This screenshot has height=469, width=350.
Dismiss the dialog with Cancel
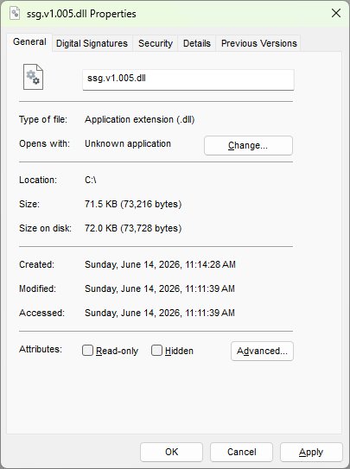click(x=241, y=452)
